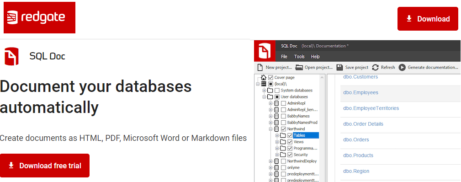Select the Cover page tree item label
This screenshot has width=461, height=182.
click(x=284, y=77)
